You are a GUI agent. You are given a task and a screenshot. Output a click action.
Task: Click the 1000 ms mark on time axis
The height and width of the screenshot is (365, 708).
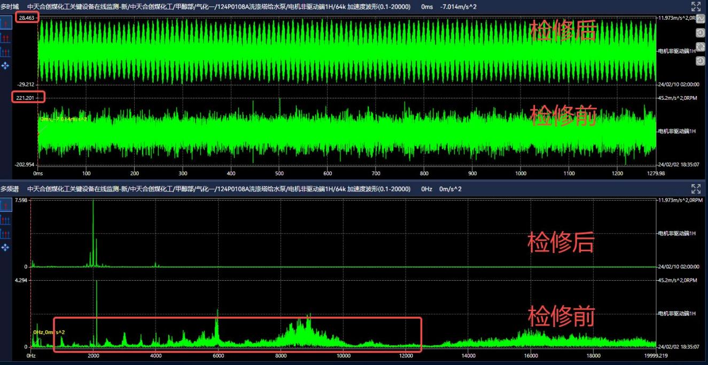click(521, 173)
